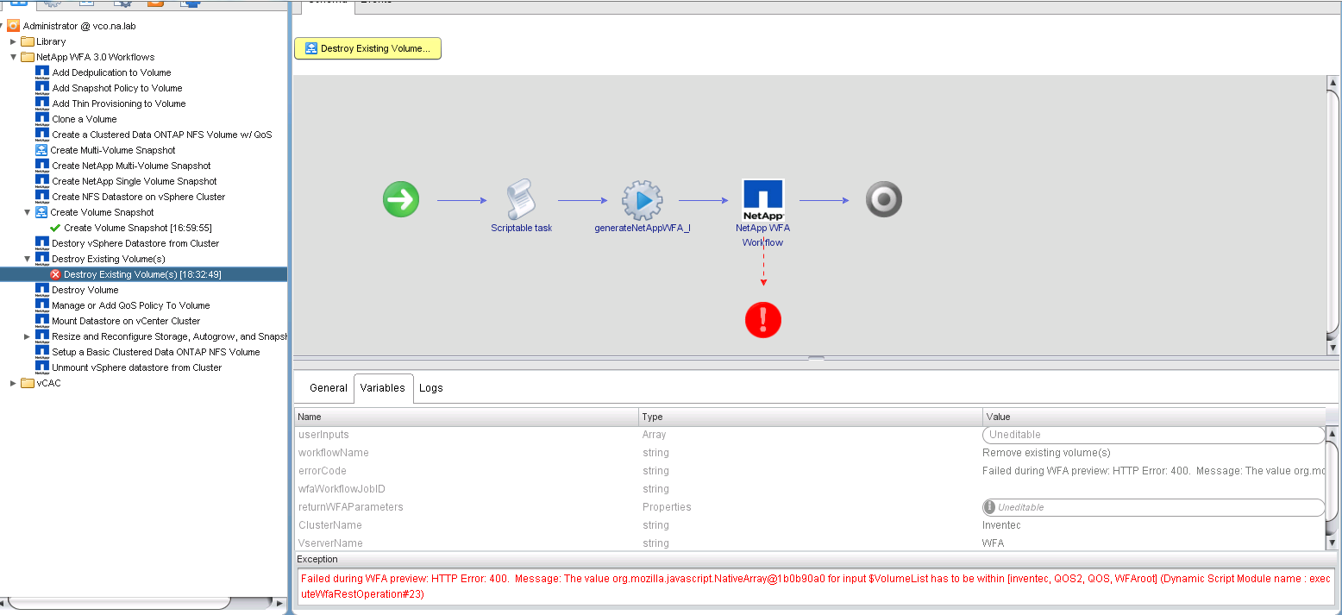Click the grey end target node

884,200
